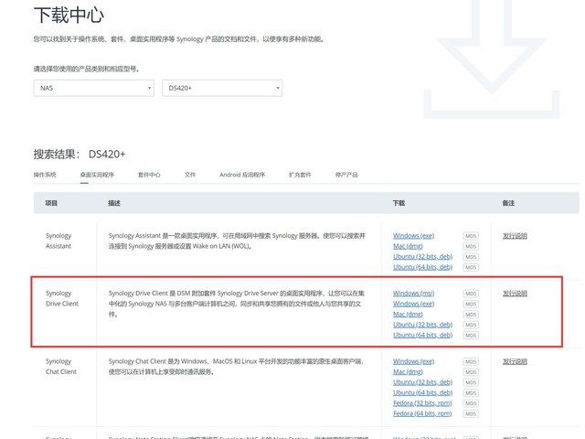Download Drive Client Mac (dmg)

pyautogui.click(x=408, y=315)
